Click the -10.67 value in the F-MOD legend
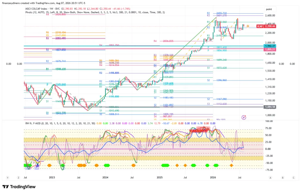 coord(166,123)
